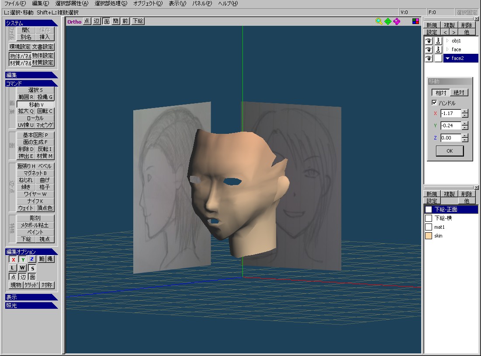Screen dimensions: 481x356
Task: Close the object list panel with its X
Action: (x=476, y=19)
